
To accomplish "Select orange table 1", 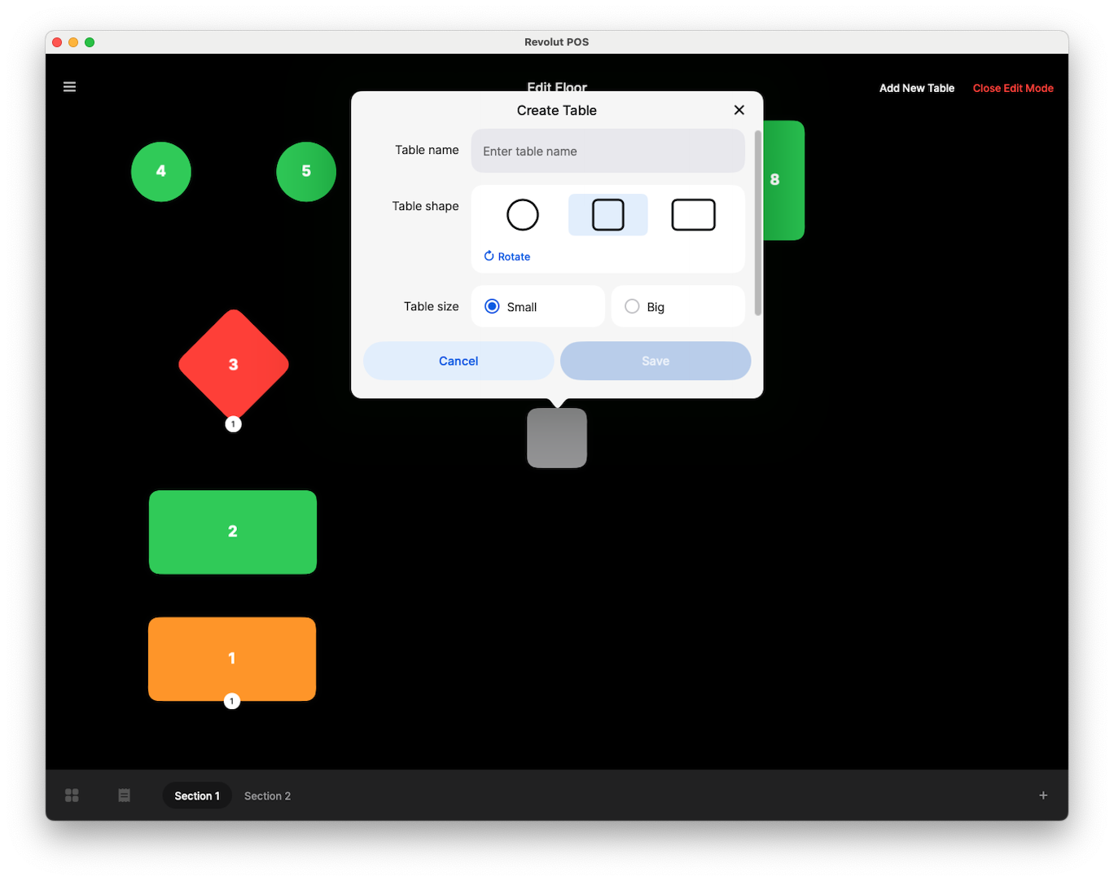I will [232, 659].
